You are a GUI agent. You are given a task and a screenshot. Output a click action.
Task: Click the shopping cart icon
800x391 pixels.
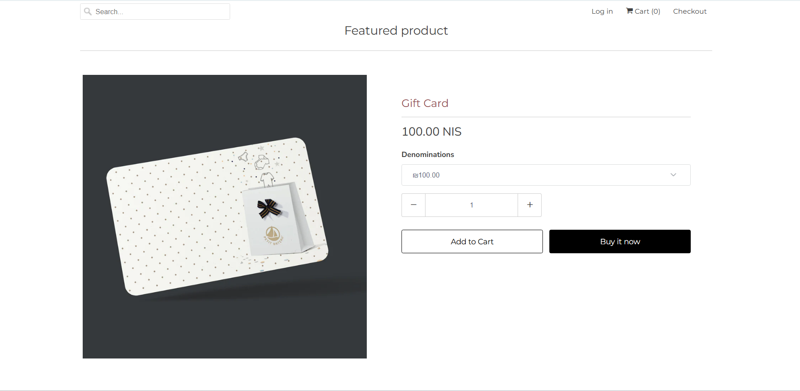click(629, 11)
